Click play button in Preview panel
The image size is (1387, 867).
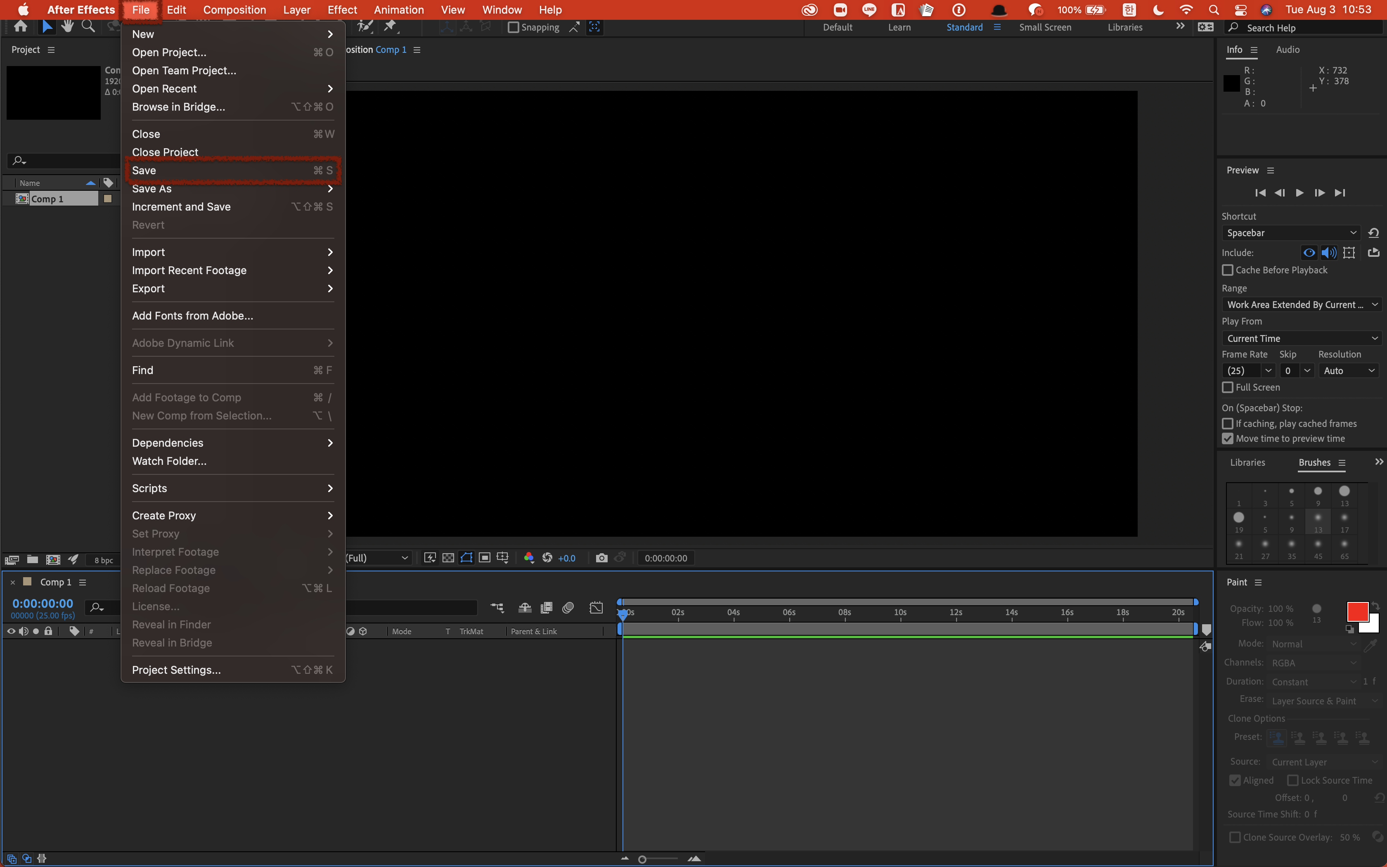click(1299, 193)
